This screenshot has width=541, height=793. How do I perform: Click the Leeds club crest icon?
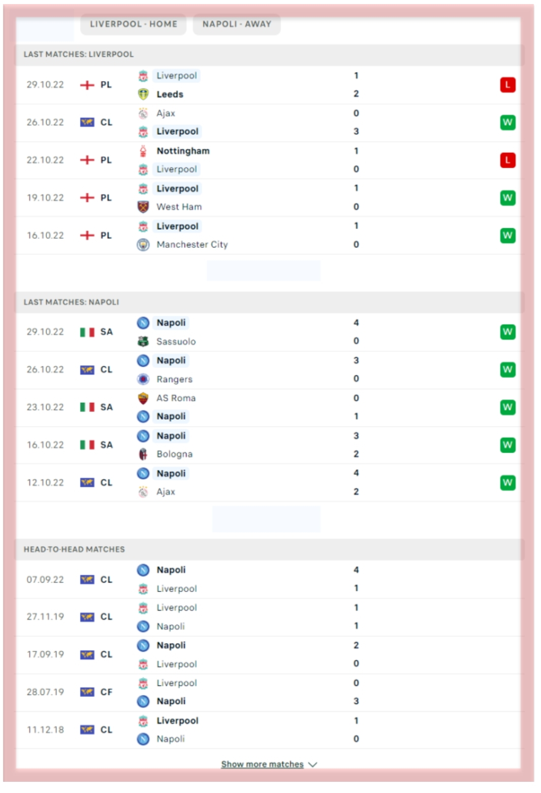coord(143,94)
